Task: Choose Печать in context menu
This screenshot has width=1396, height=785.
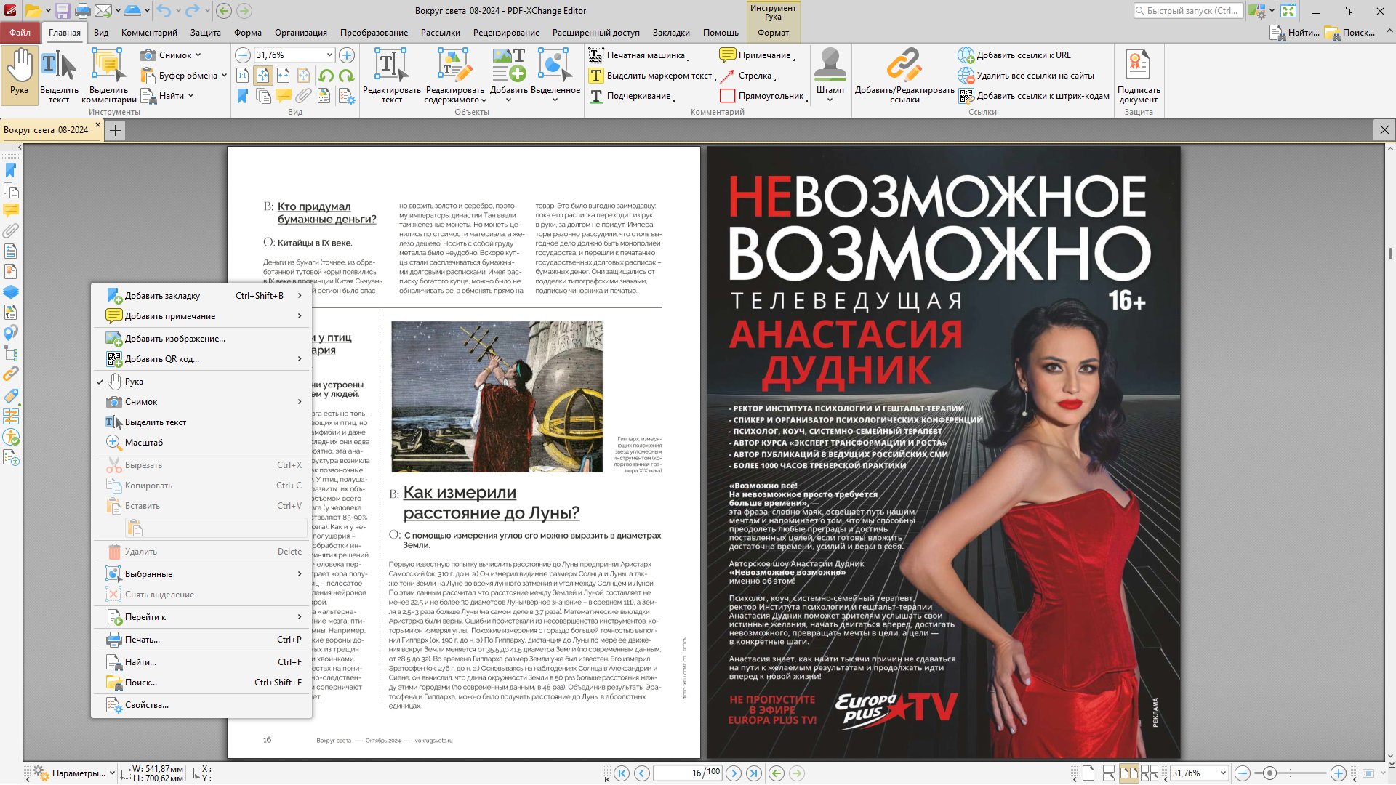Action: 202,640
